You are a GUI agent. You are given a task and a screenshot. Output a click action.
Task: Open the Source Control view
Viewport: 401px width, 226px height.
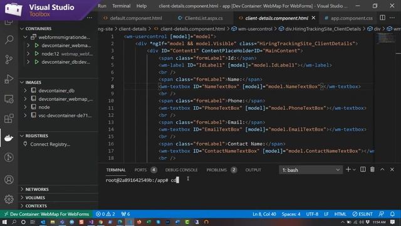coord(9,60)
